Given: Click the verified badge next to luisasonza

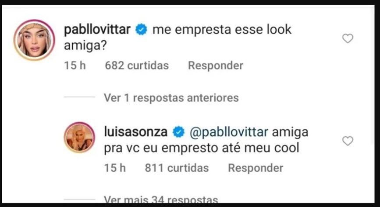Looking at the screenshot, I should (x=179, y=132).
